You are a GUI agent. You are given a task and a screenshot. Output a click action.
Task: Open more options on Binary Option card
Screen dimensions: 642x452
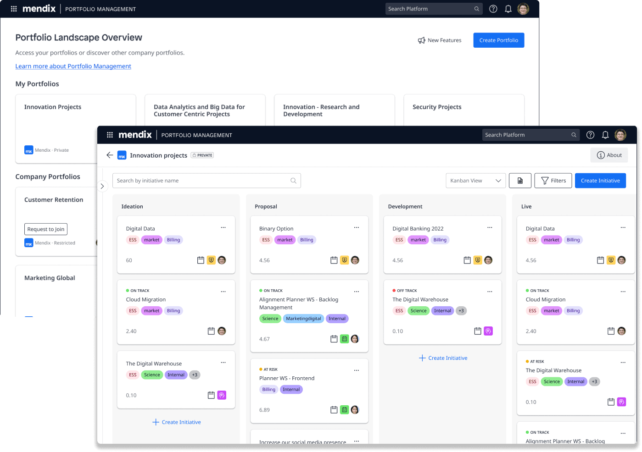click(357, 228)
